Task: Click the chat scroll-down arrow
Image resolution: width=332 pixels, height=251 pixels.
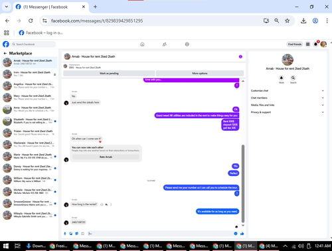Action: point(243,226)
